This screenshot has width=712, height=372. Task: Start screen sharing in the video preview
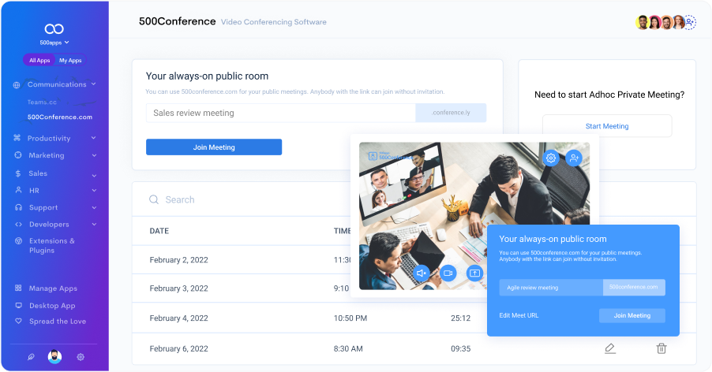click(474, 273)
